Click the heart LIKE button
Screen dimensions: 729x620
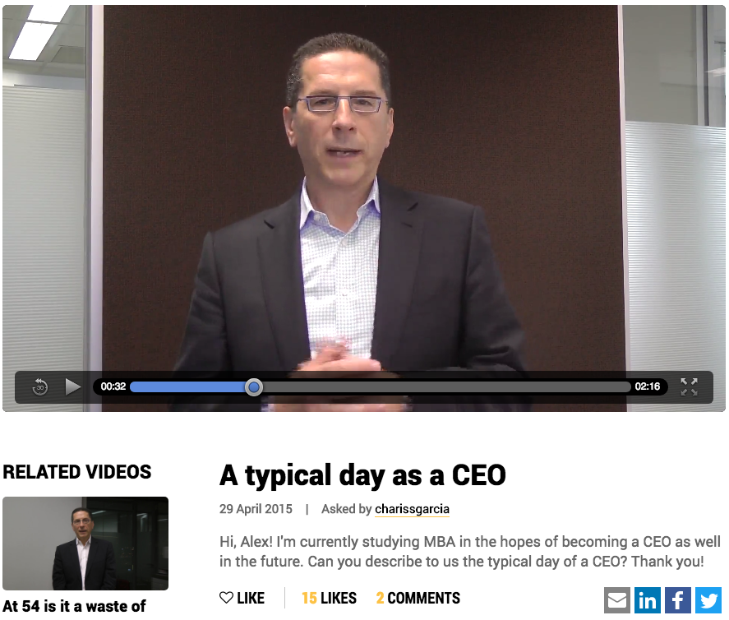[242, 598]
